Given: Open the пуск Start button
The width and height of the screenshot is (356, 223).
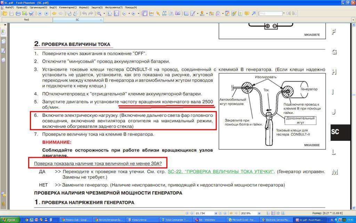Looking at the screenshot, I should coord(10,220).
